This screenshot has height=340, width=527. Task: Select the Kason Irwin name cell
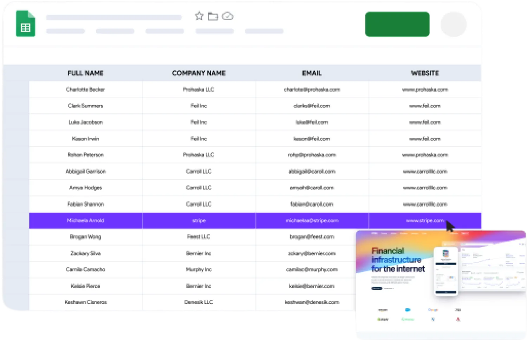pos(86,139)
